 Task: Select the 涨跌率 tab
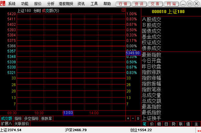pyautogui.click(x=47, y=118)
